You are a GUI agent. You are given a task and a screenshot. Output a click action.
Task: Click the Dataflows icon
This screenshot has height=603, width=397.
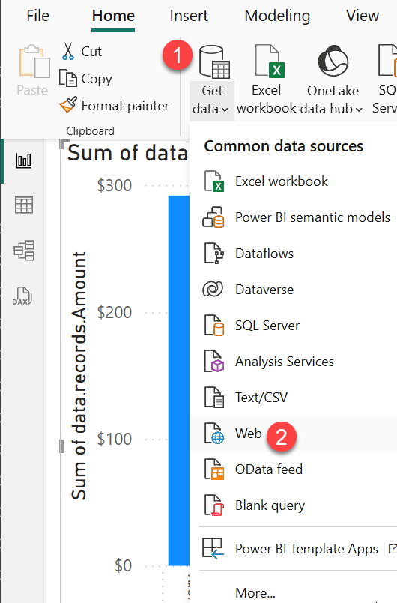pos(213,253)
